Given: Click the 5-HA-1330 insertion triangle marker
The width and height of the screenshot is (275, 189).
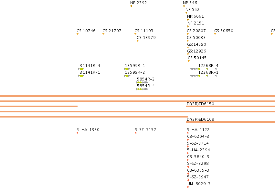Looking at the screenshot, I should coord(77,133).
